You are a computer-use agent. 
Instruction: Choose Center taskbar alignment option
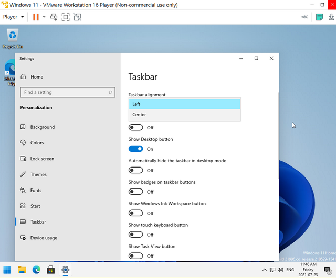click(184, 115)
